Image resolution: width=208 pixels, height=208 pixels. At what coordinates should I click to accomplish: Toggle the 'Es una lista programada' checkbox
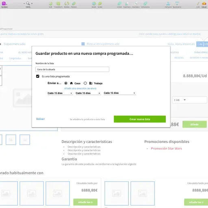38,76
